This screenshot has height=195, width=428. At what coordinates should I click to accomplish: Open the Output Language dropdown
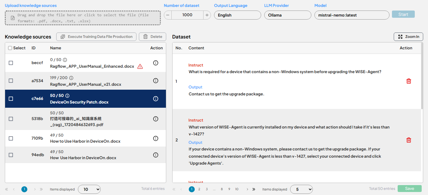(237, 15)
